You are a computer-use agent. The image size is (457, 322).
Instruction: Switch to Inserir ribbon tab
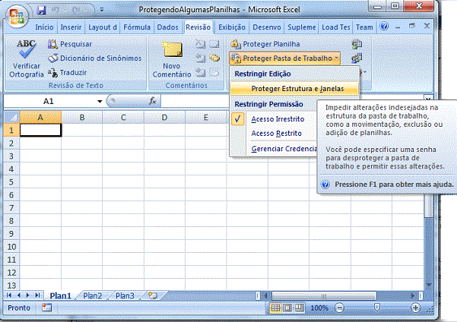71,27
